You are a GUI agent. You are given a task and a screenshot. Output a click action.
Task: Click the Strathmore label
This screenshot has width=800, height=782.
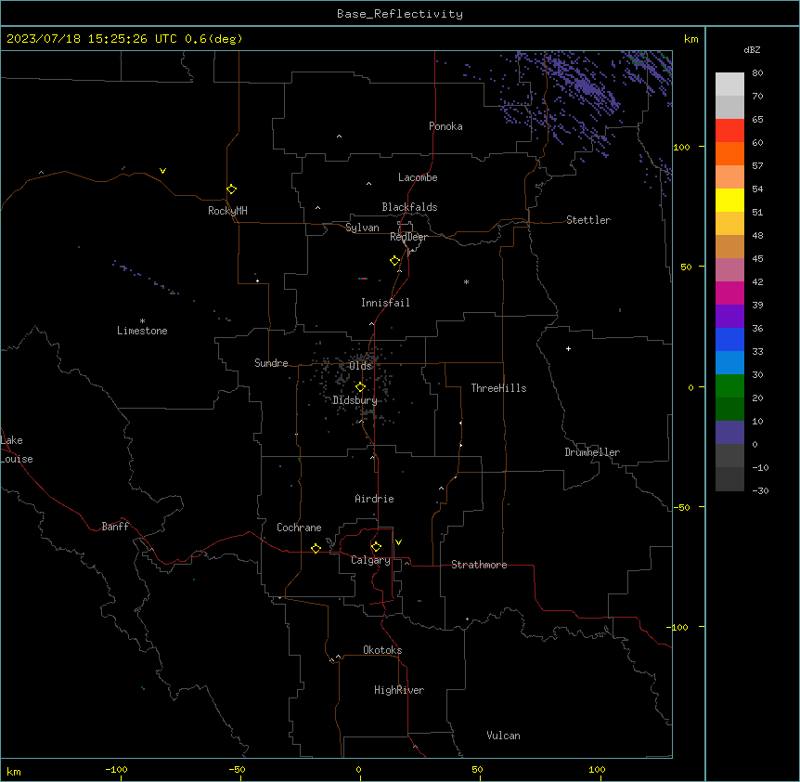click(x=479, y=565)
